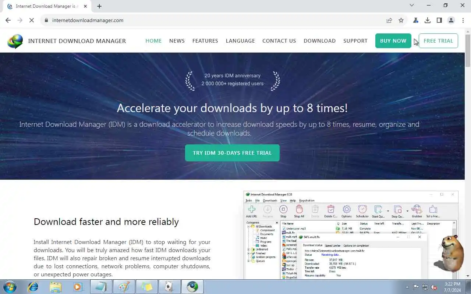
Task: Open the browser downloads tray icon
Action: click(428, 20)
